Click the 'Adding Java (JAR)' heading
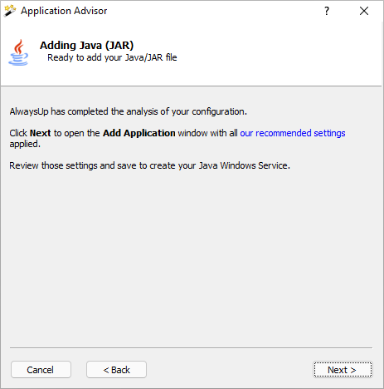 click(86, 46)
